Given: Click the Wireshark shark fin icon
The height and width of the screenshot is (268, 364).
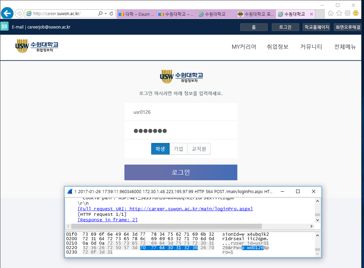Looking at the screenshot, I should tap(70, 191).
